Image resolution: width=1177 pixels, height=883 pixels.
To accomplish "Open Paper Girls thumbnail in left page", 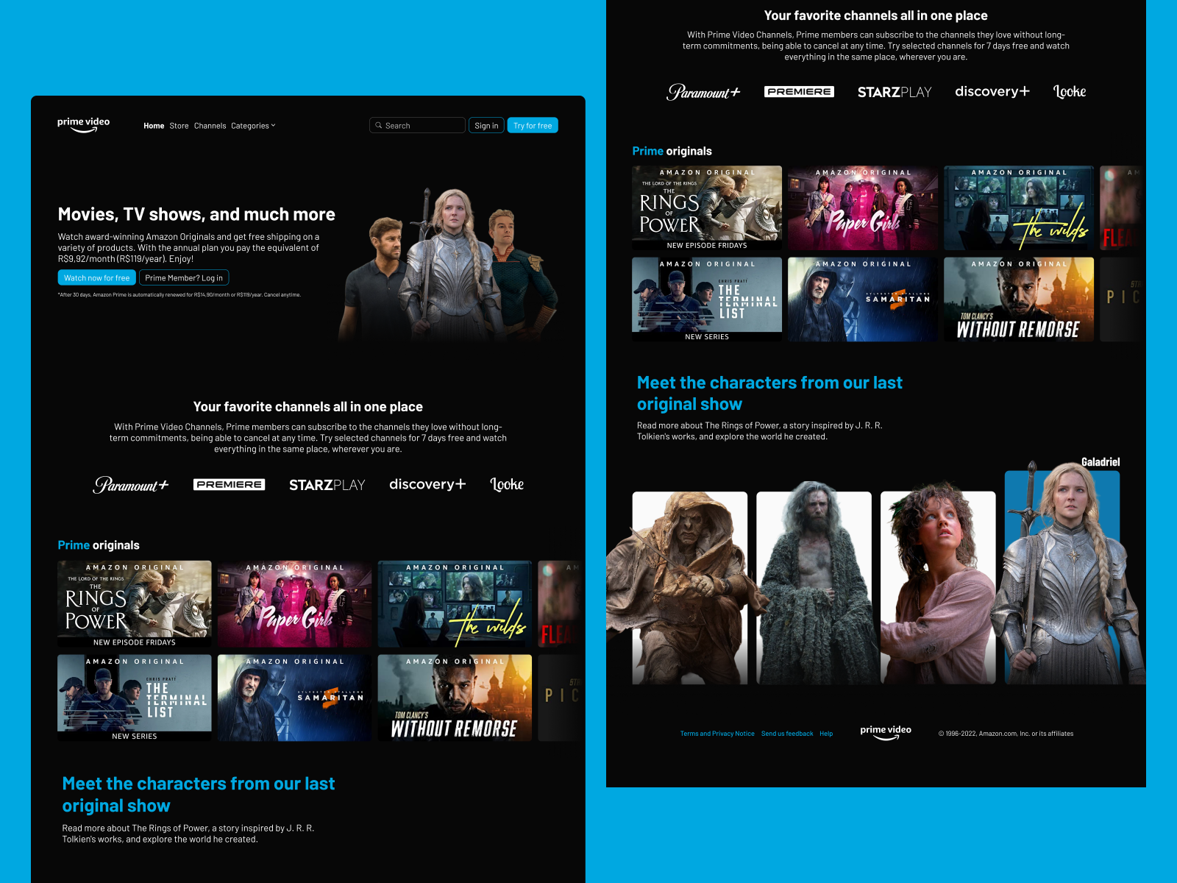I will 294,604.
